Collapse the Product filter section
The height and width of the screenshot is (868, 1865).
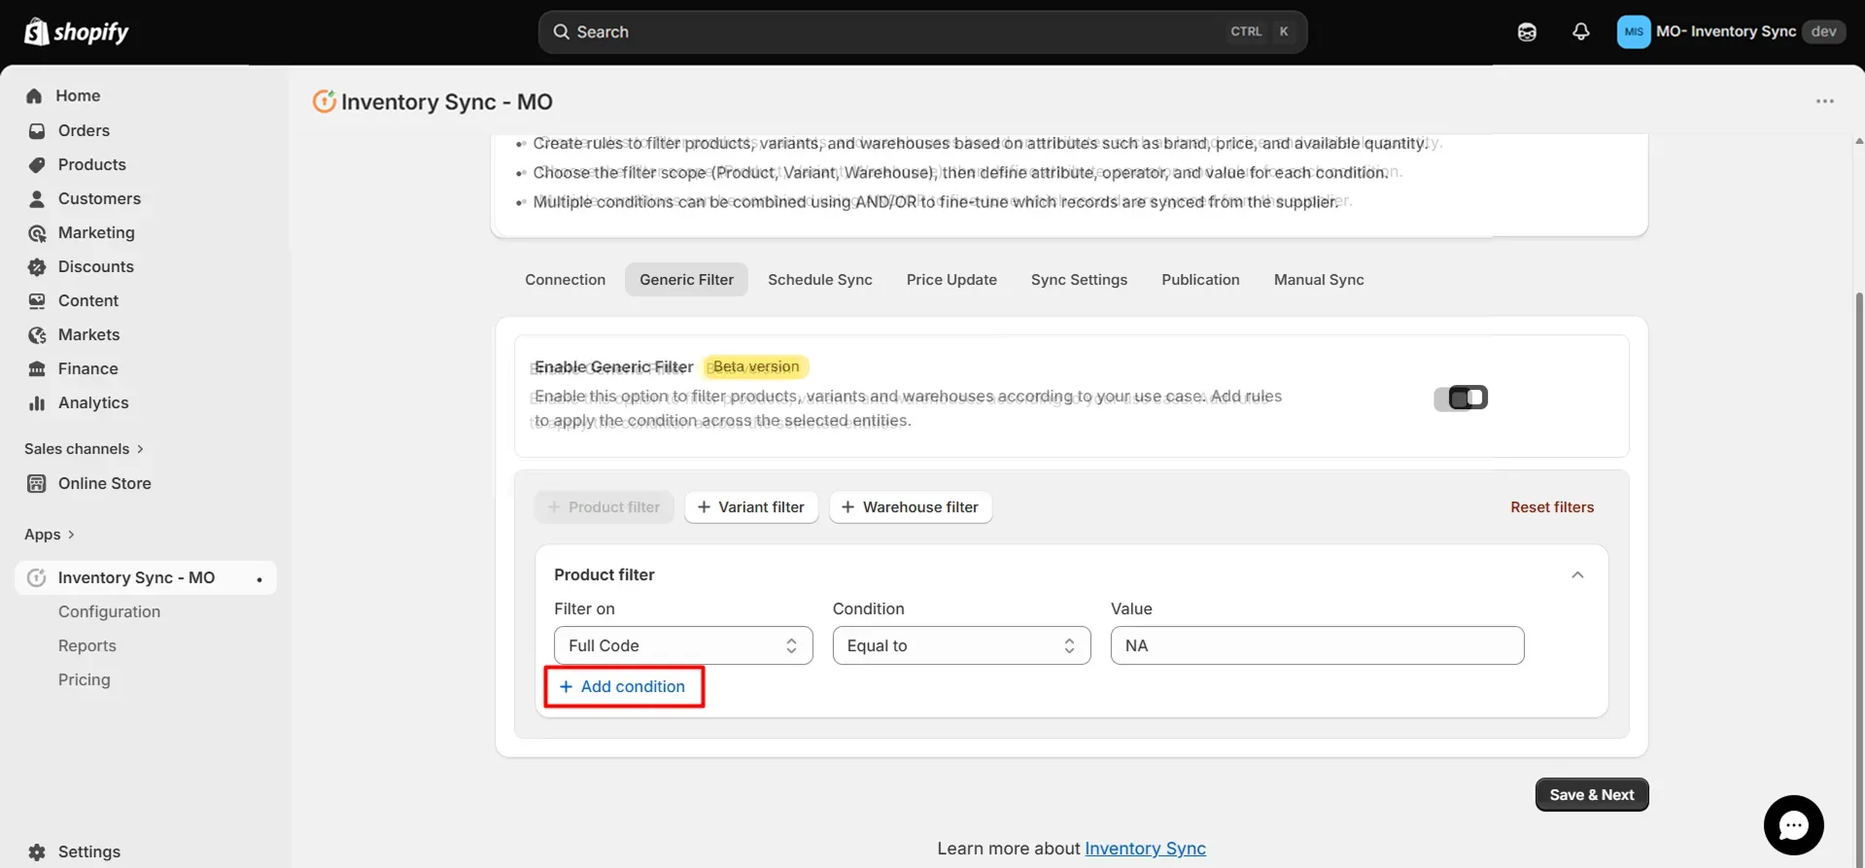tap(1577, 574)
